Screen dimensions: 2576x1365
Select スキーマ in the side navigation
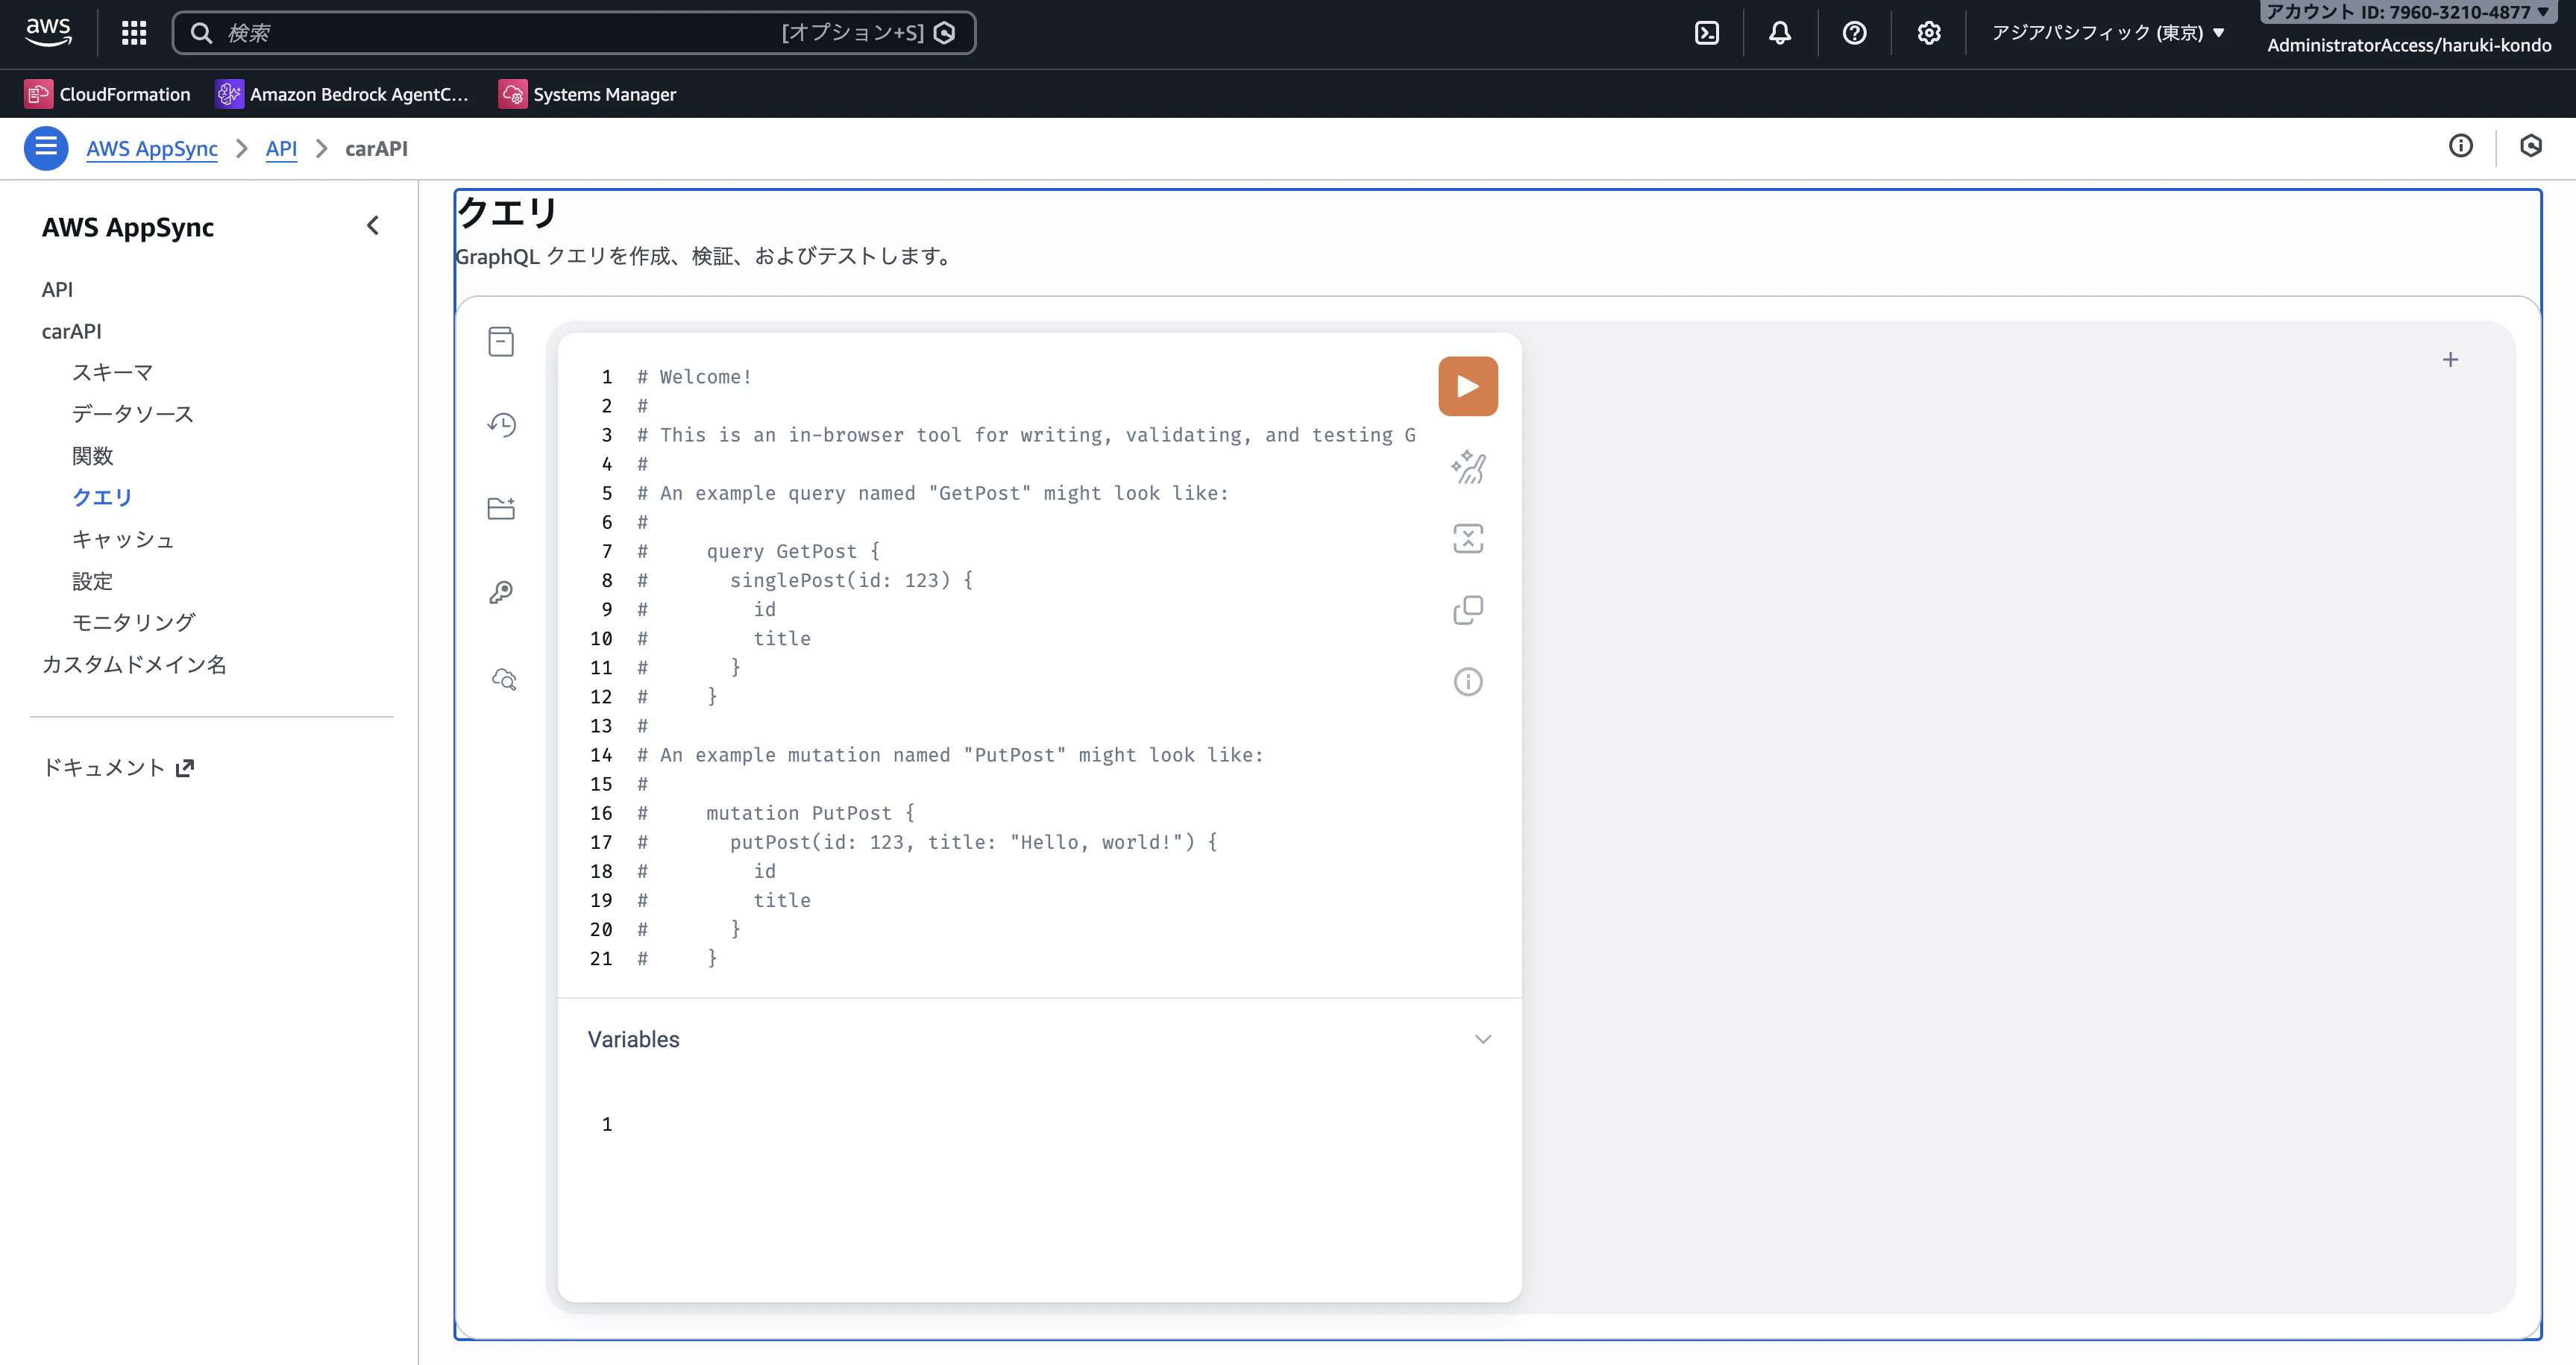(112, 372)
